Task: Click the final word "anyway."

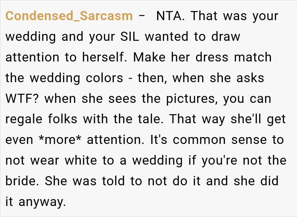Action: pyautogui.click(x=42, y=202)
